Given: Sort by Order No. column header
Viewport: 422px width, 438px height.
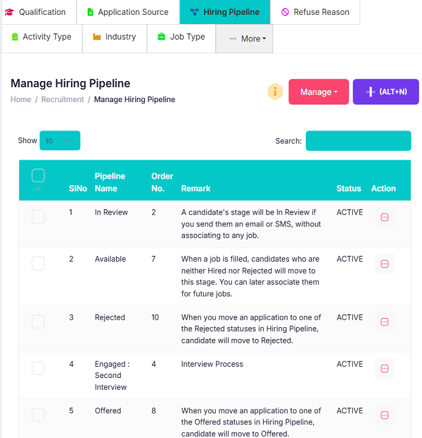Looking at the screenshot, I should coord(162,182).
